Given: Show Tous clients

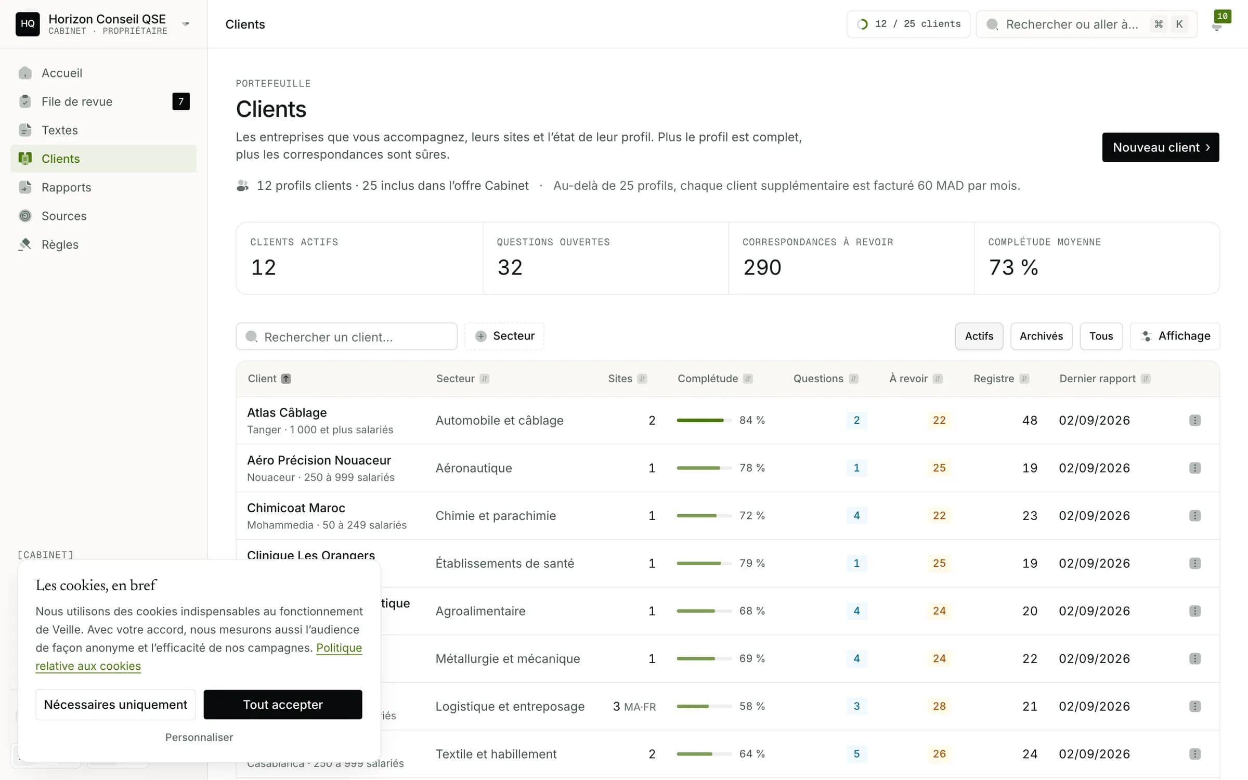Looking at the screenshot, I should (1101, 336).
